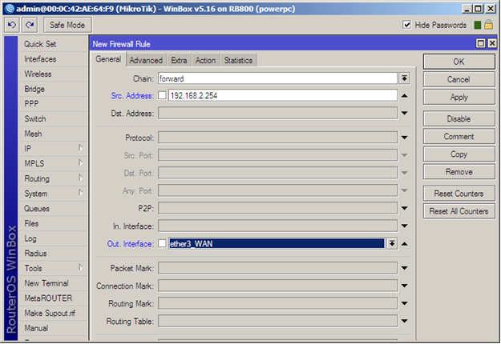This screenshot has height=344, width=501.
Task: Open the Chain dropdown list
Action: coord(404,78)
